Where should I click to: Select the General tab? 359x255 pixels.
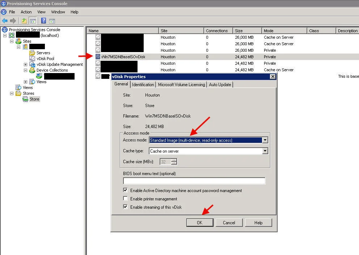click(121, 84)
